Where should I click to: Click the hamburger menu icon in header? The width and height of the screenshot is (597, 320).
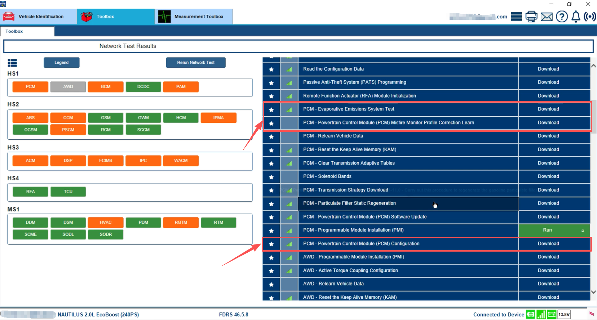(x=516, y=17)
